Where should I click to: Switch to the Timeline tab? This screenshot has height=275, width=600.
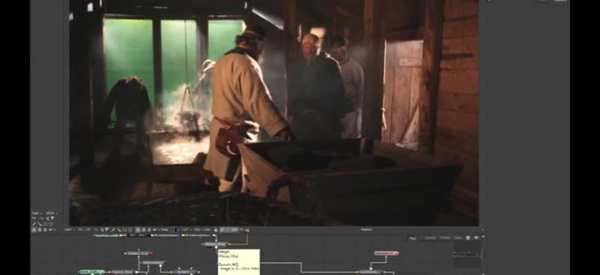click(444, 238)
